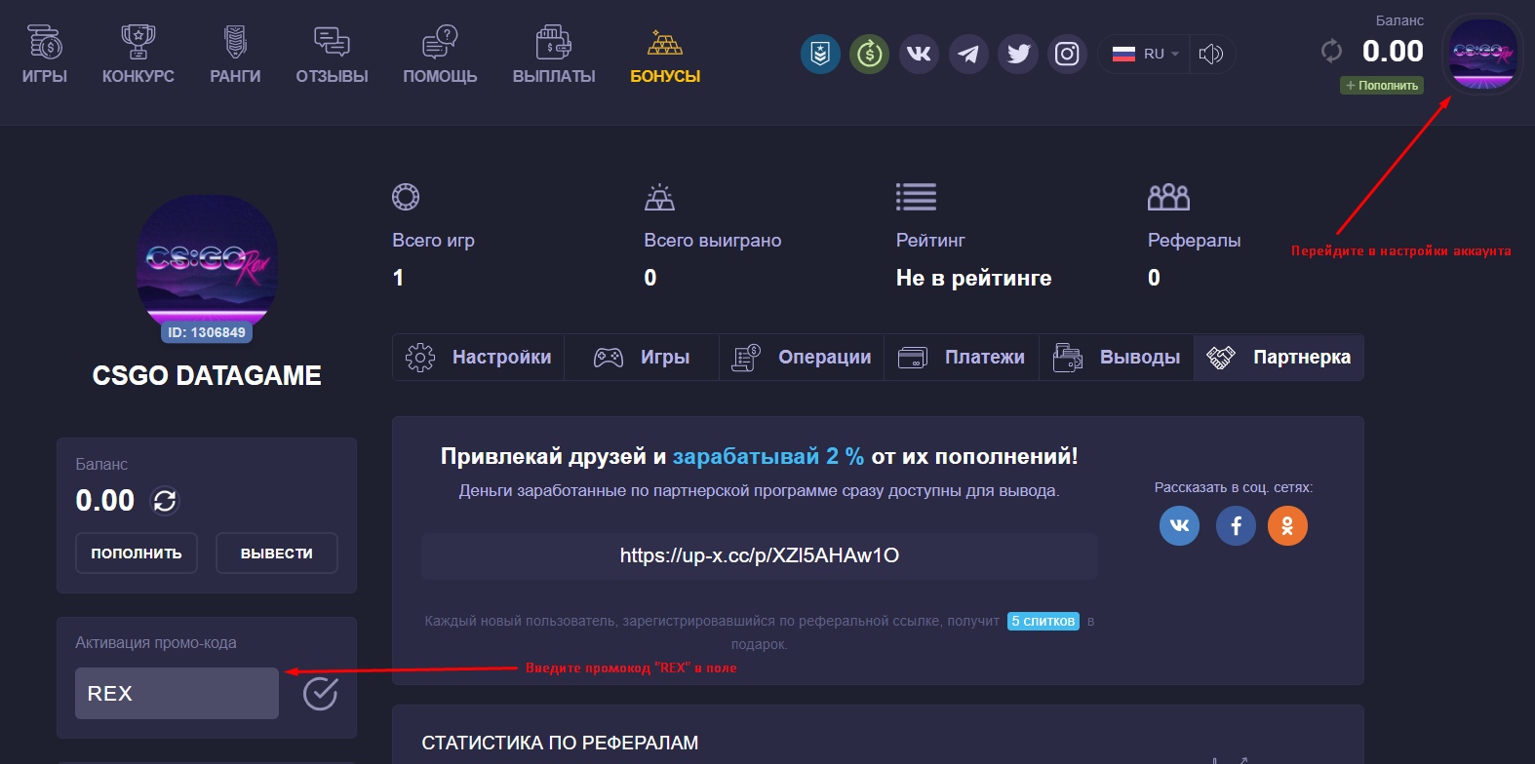Click the 5 слитков highlighted badge

[1043, 621]
